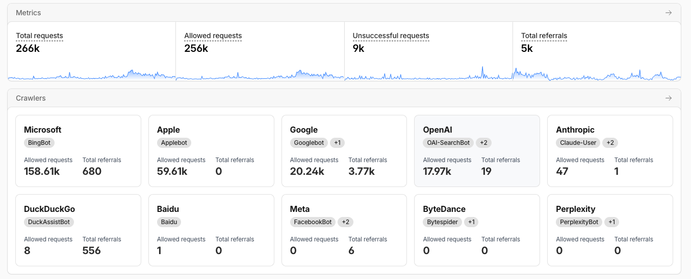This screenshot has height=279, width=691.
Task: Open the Google crawler card
Action: [344, 151]
